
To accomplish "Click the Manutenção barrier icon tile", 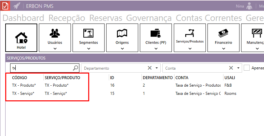I will click(256, 34).
